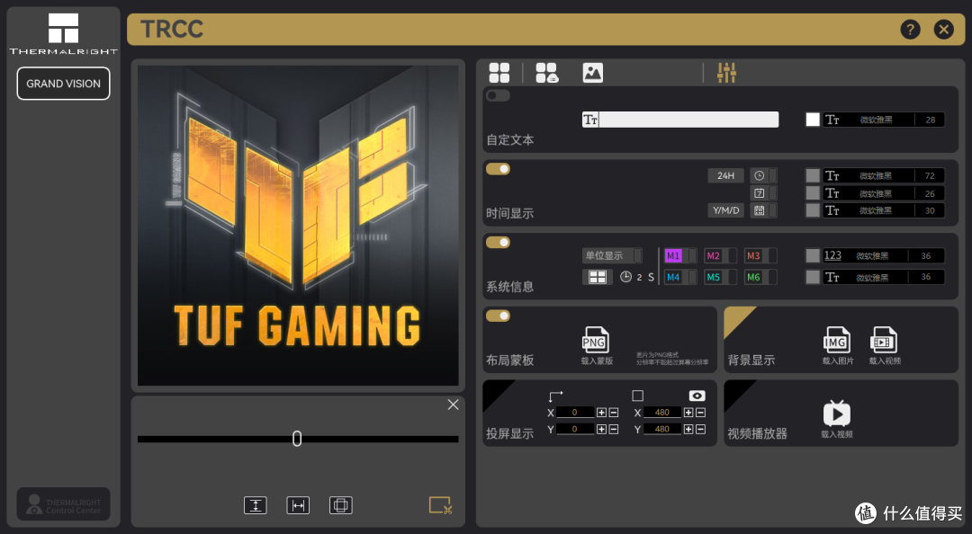Screen dimensions: 972x534
Task: Click the custom text input field
Action: 680,120
